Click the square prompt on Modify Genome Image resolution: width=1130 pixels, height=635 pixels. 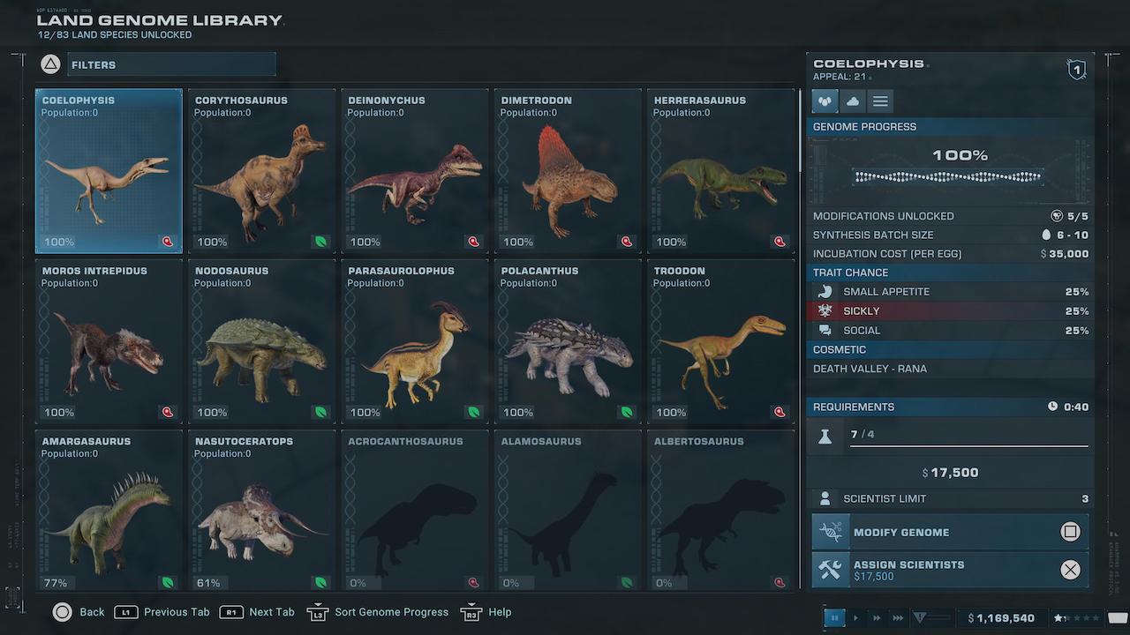click(1070, 532)
